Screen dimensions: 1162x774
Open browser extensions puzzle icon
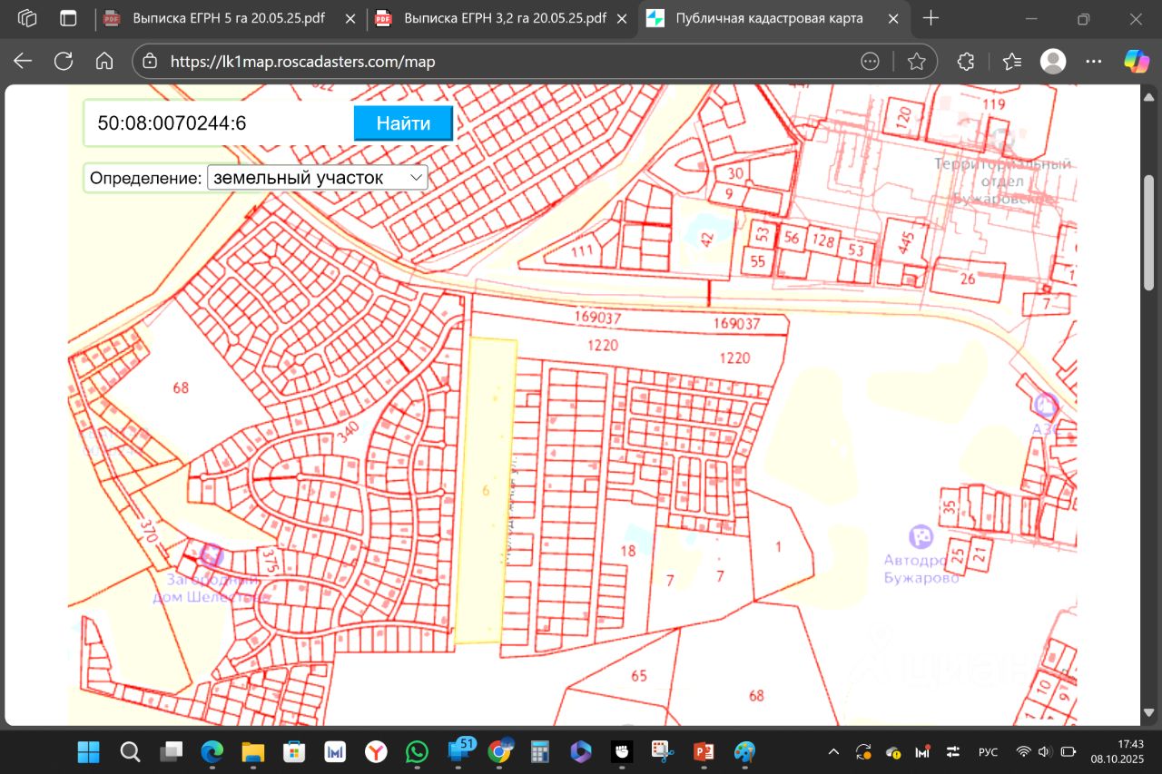(966, 61)
